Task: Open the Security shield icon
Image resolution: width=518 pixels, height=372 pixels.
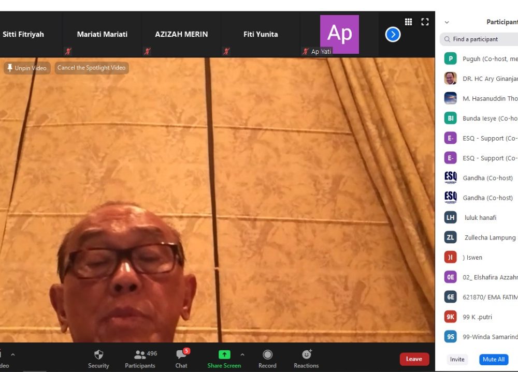Action: pyautogui.click(x=98, y=355)
